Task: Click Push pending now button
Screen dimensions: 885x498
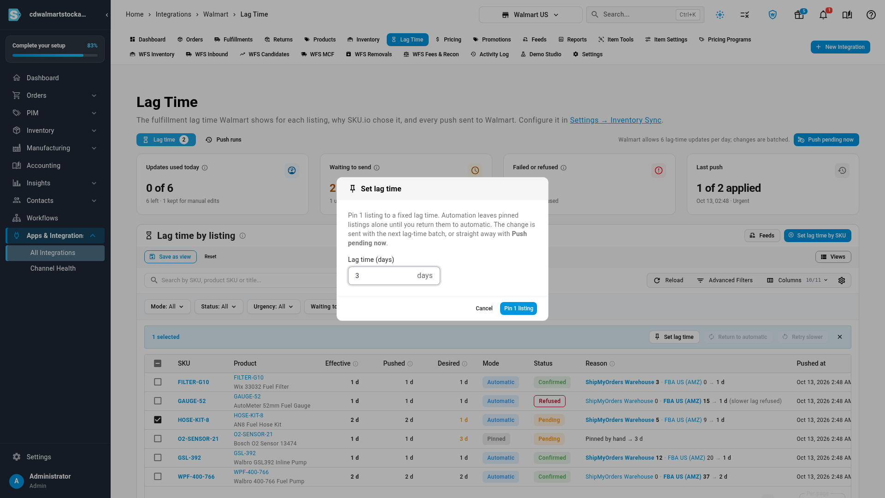Action: 826,140
